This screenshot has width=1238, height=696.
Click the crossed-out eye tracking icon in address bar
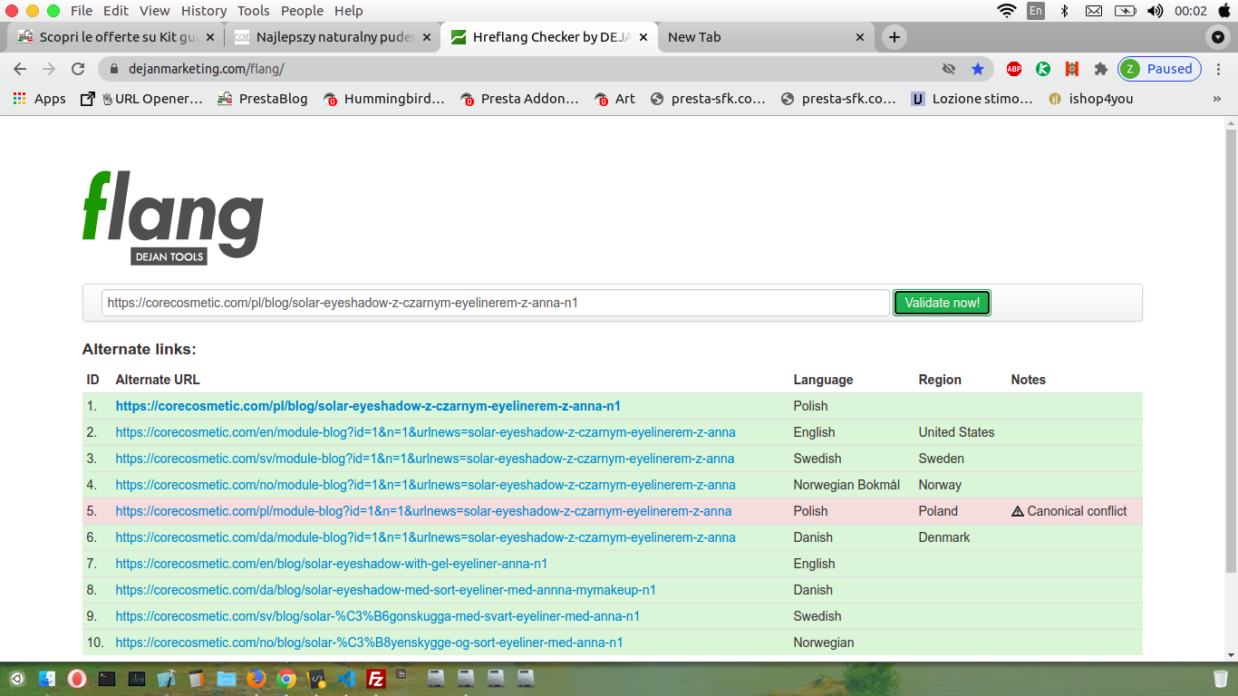pos(949,69)
